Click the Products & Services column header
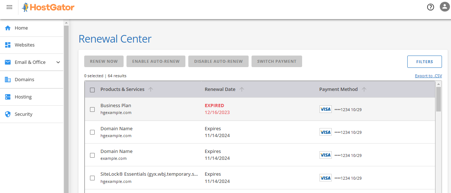The width and height of the screenshot is (451, 193). pos(123,89)
